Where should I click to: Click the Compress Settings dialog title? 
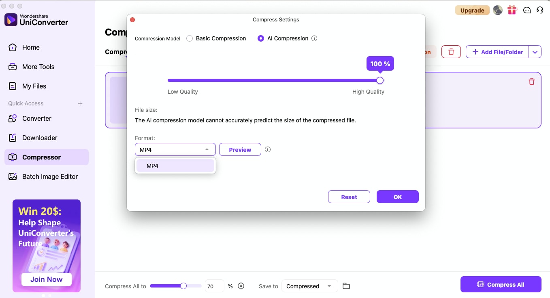[276, 19]
